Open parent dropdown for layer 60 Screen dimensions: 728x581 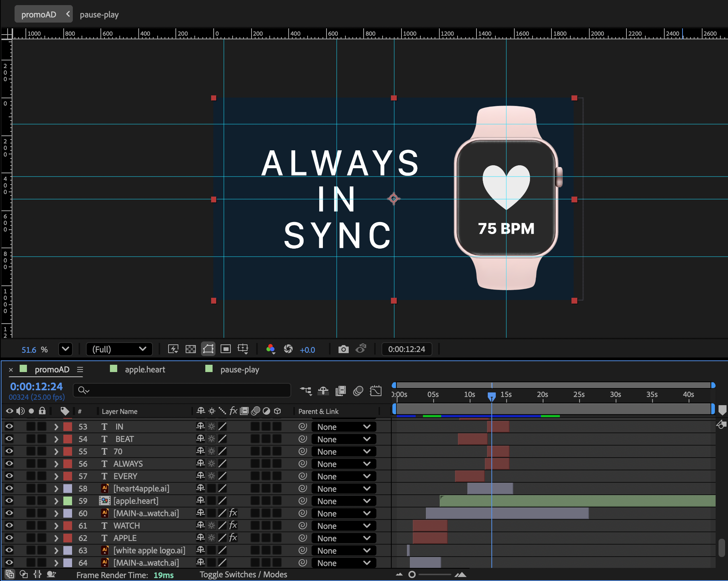point(344,513)
